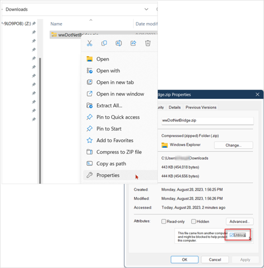Click the Advanced... button
This screenshot has width=264, height=268.
pos(240,221)
